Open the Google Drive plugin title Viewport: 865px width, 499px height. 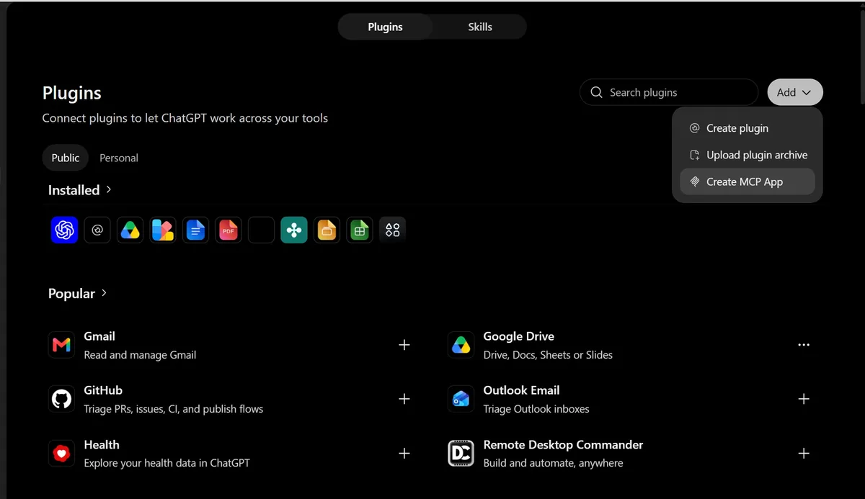[x=519, y=336]
